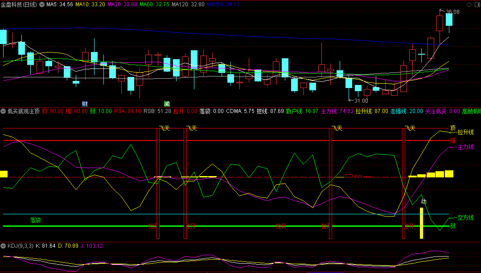The image size is (481, 273).
Task: Click the 走强线: 20.00 indicator value
Action: pyautogui.click(x=407, y=111)
